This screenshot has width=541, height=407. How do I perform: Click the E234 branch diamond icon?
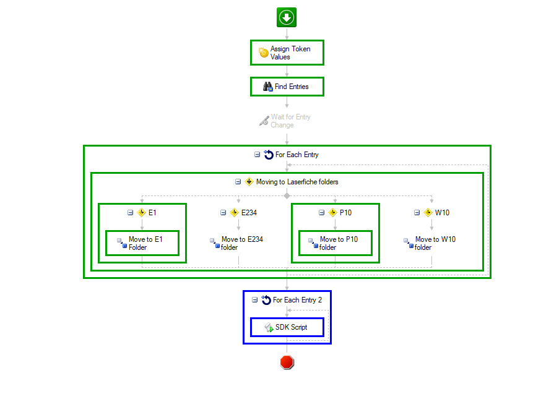tap(234, 212)
